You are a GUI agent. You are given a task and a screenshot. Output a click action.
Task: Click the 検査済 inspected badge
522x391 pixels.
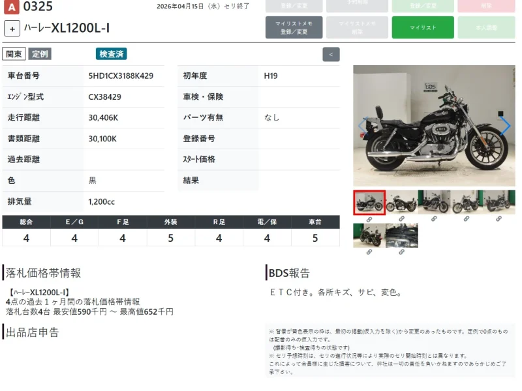[111, 54]
